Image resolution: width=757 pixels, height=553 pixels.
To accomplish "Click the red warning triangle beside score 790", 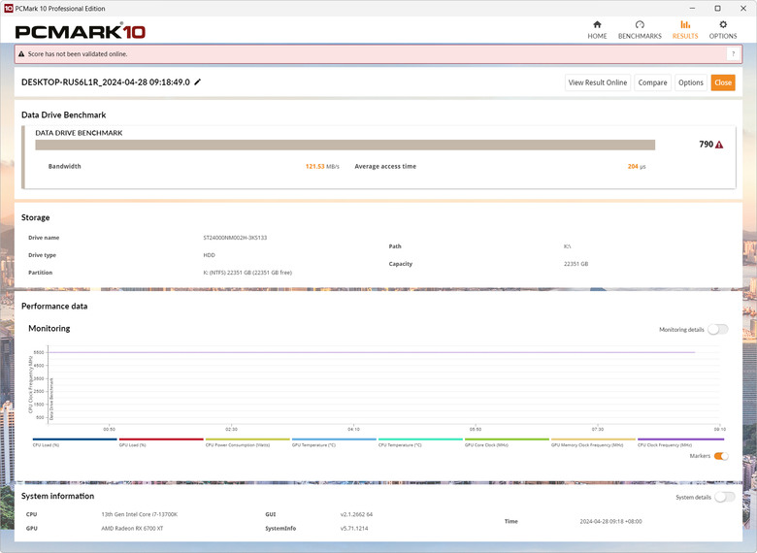I will tap(719, 145).
